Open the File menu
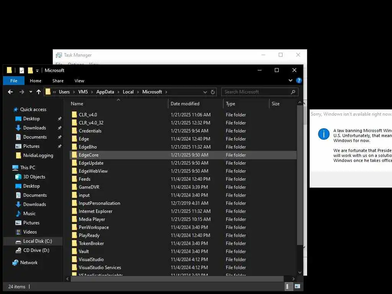 tap(14, 81)
